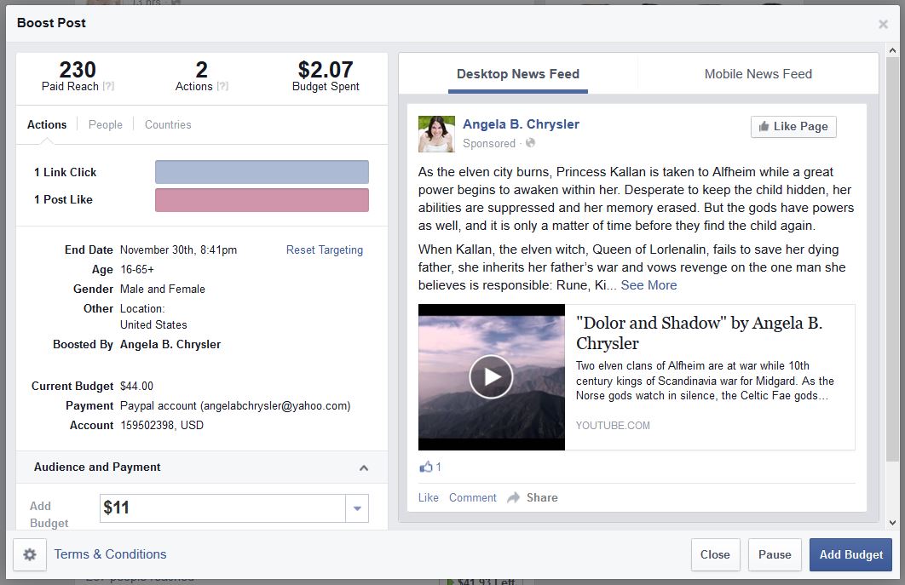The image size is (905, 585).
Task: Switch to the Countries tab
Action: coord(168,124)
